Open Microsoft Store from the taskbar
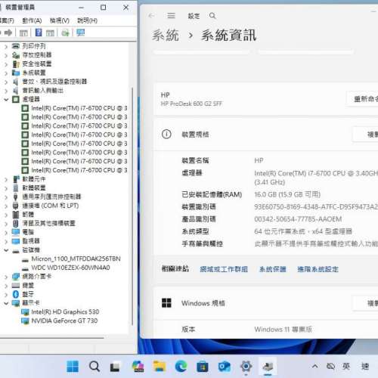The image size is (378, 378). [203, 367]
